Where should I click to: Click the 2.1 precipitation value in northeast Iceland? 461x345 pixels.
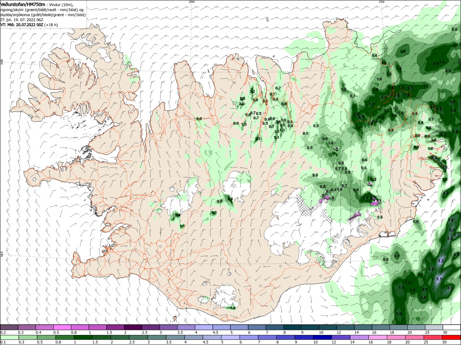coord(410,88)
